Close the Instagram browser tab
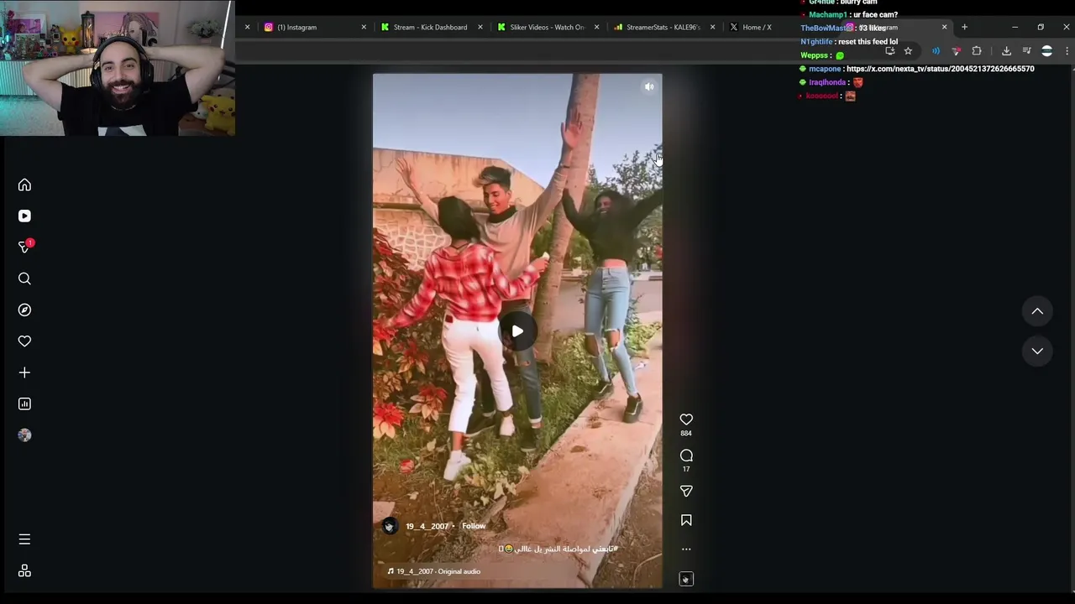 (x=364, y=27)
